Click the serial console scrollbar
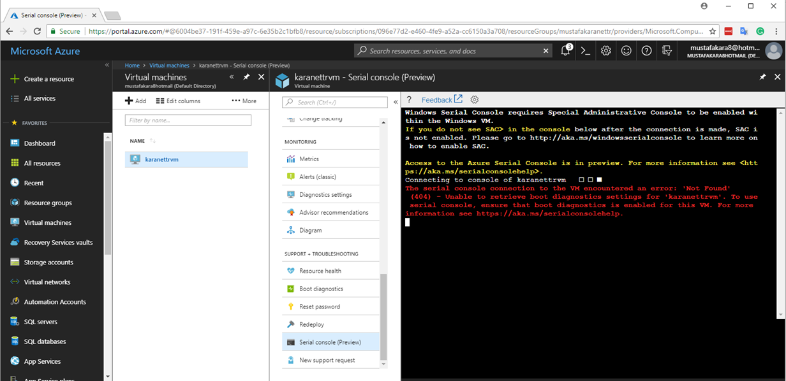The image size is (786, 381). point(781,213)
